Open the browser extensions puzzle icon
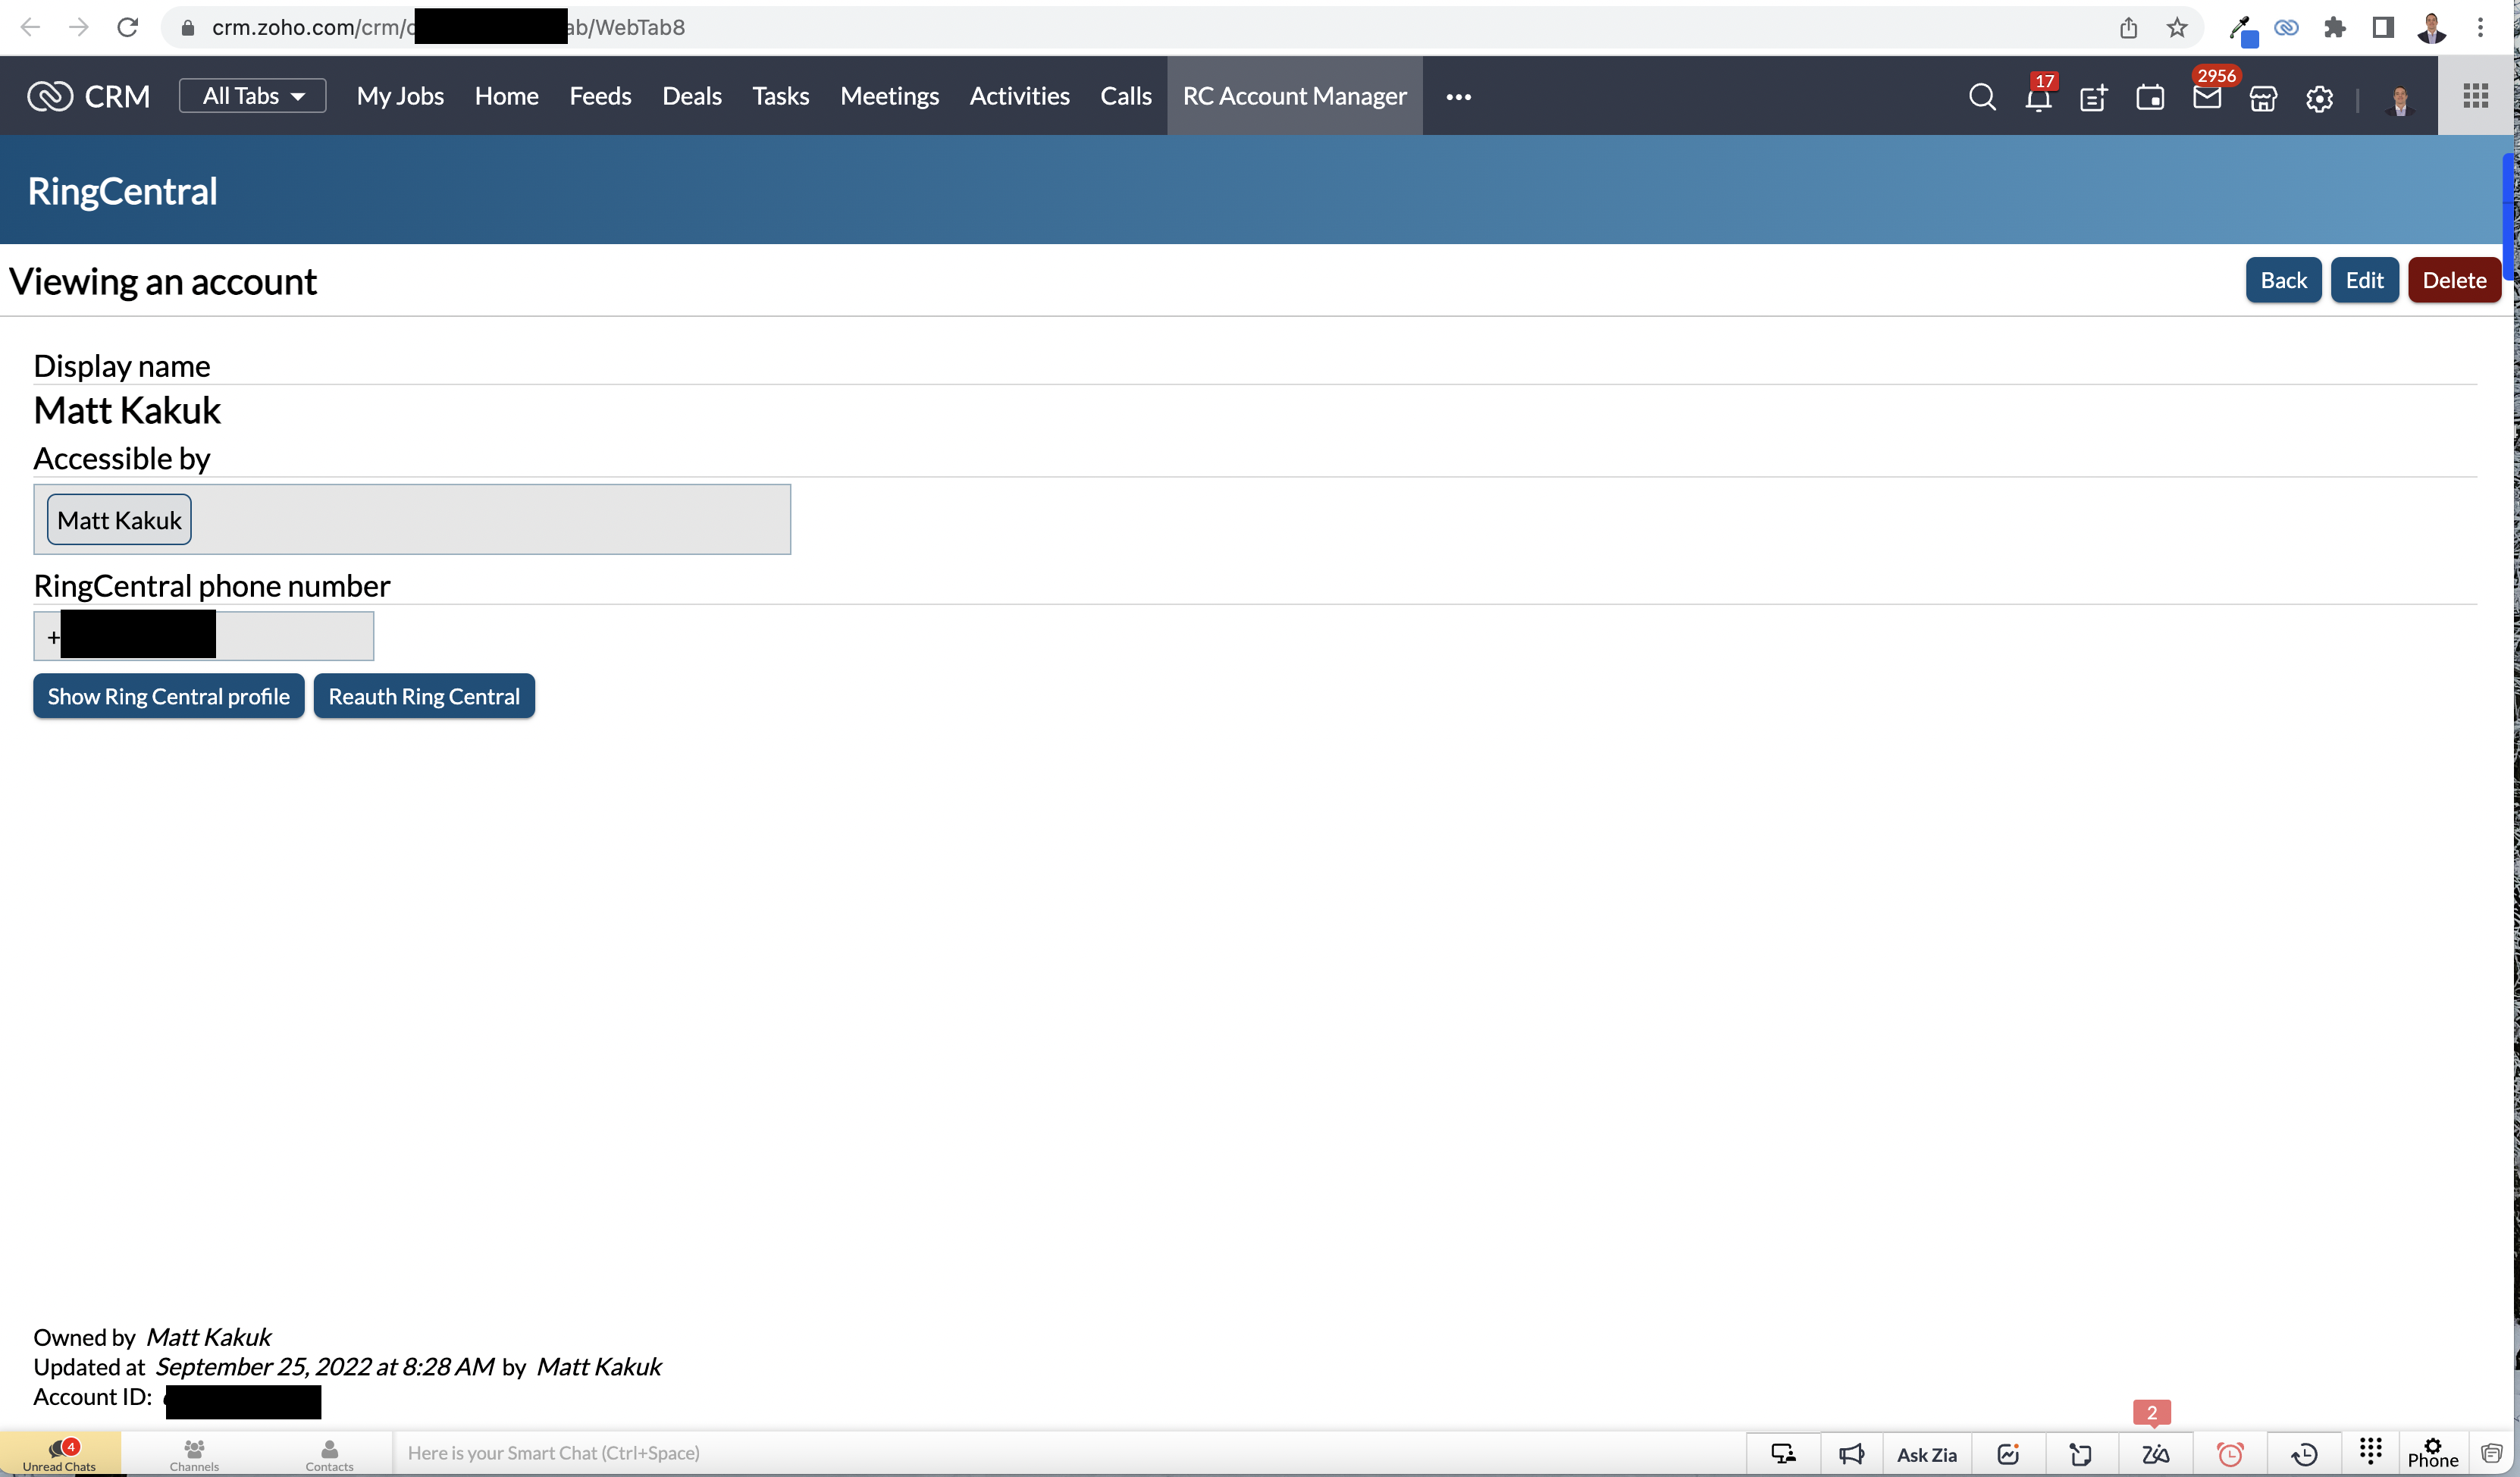2520x1477 pixels. (2335, 27)
